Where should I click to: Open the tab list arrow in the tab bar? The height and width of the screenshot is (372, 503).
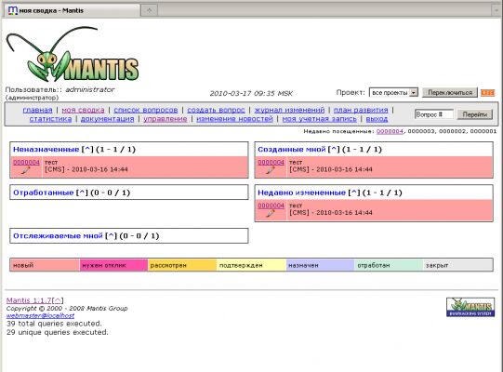(496, 10)
